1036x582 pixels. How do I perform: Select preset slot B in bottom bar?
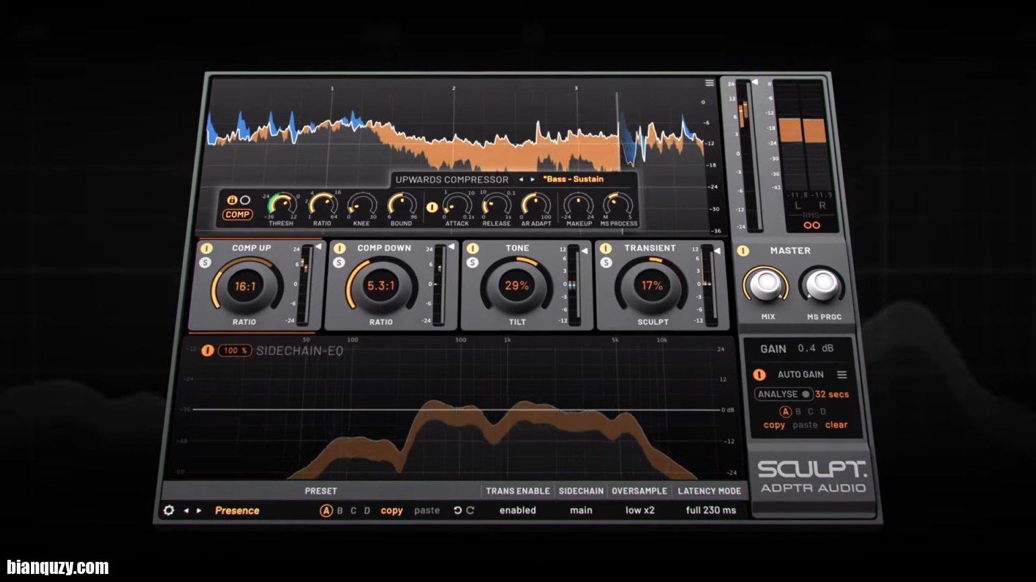[340, 511]
